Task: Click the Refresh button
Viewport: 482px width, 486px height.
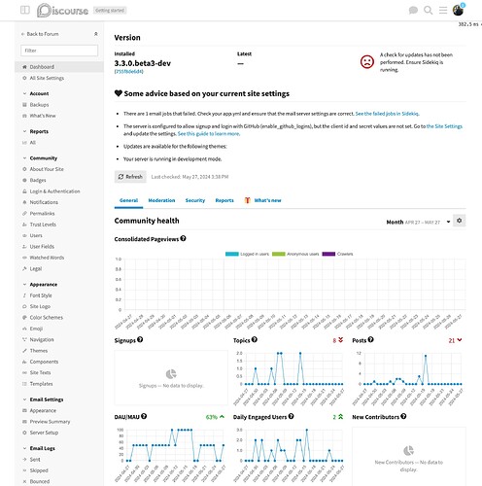Action: (x=130, y=177)
